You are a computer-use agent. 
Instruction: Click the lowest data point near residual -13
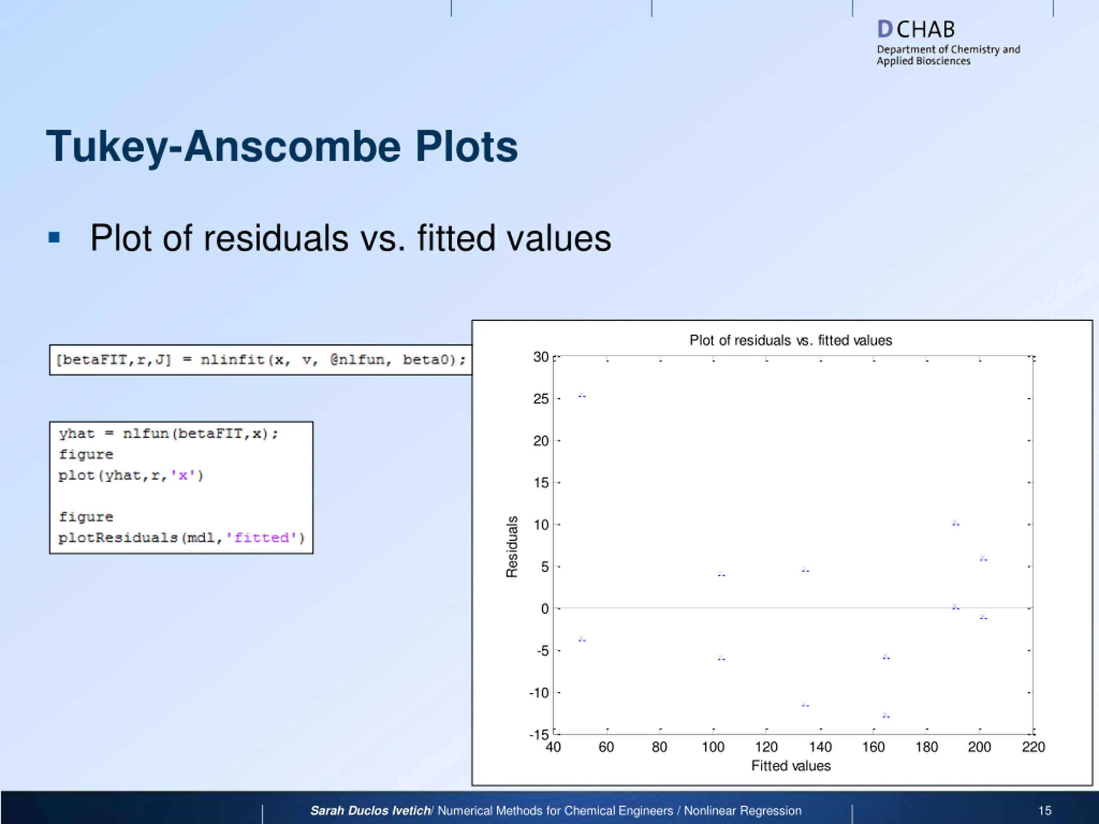tap(886, 715)
